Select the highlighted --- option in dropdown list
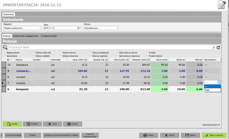The image size is (229, 139). 212,86
